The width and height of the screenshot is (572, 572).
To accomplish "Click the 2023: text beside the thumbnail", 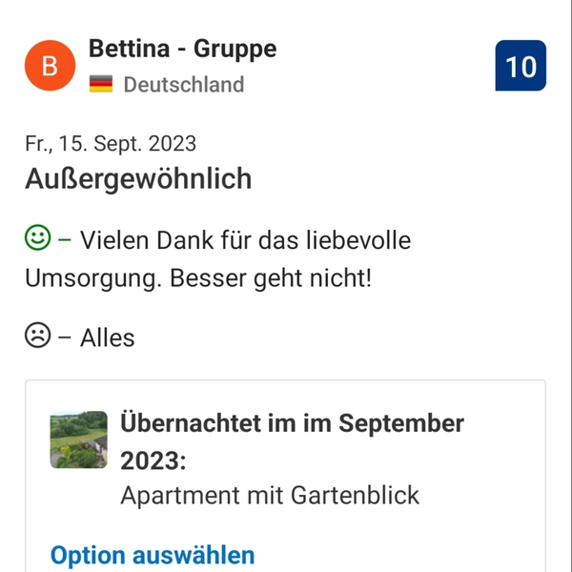I will pyautogui.click(x=153, y=461).
